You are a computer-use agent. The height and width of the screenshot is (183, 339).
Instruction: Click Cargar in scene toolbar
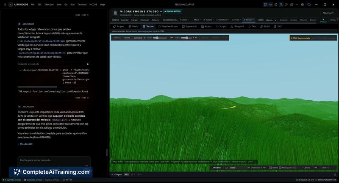(x=134, y=20)
